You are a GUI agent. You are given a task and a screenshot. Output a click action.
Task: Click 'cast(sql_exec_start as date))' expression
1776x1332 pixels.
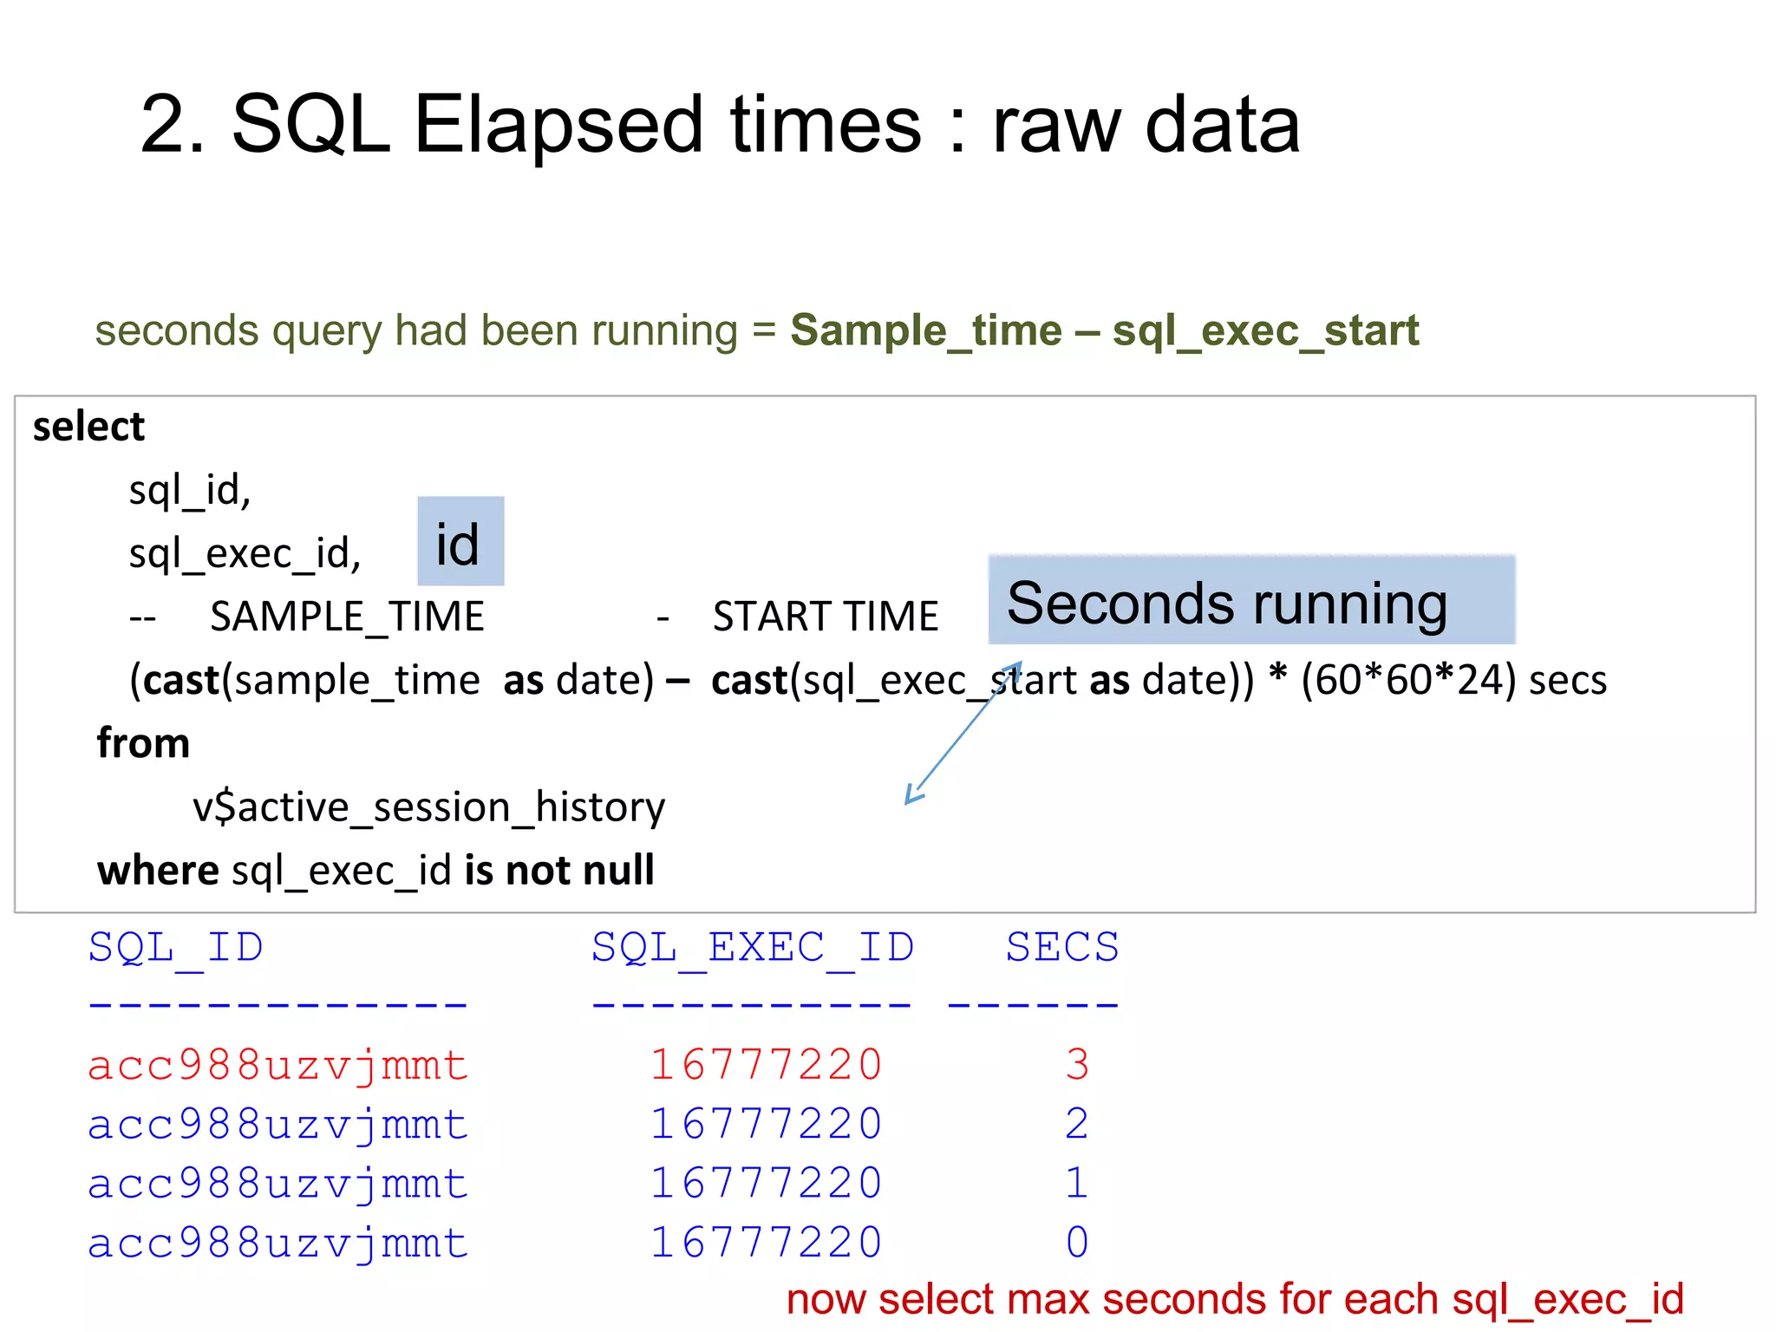pos(983,681)
